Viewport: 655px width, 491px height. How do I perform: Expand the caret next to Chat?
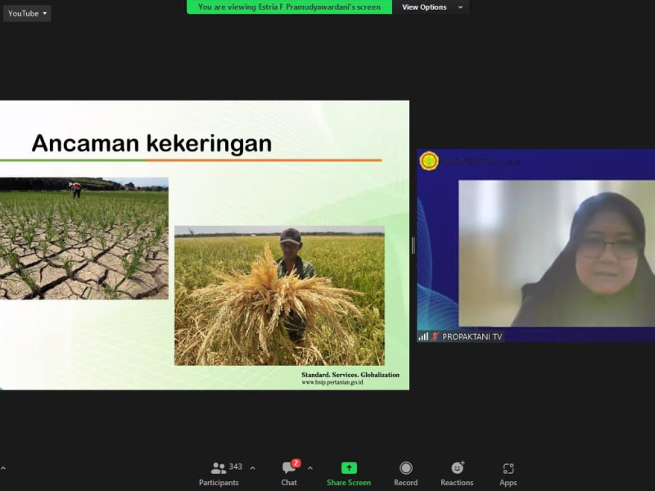(x=309, y=468)
